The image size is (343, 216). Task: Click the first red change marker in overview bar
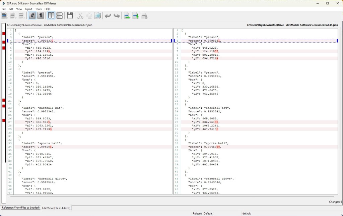(x=4, y=34)
